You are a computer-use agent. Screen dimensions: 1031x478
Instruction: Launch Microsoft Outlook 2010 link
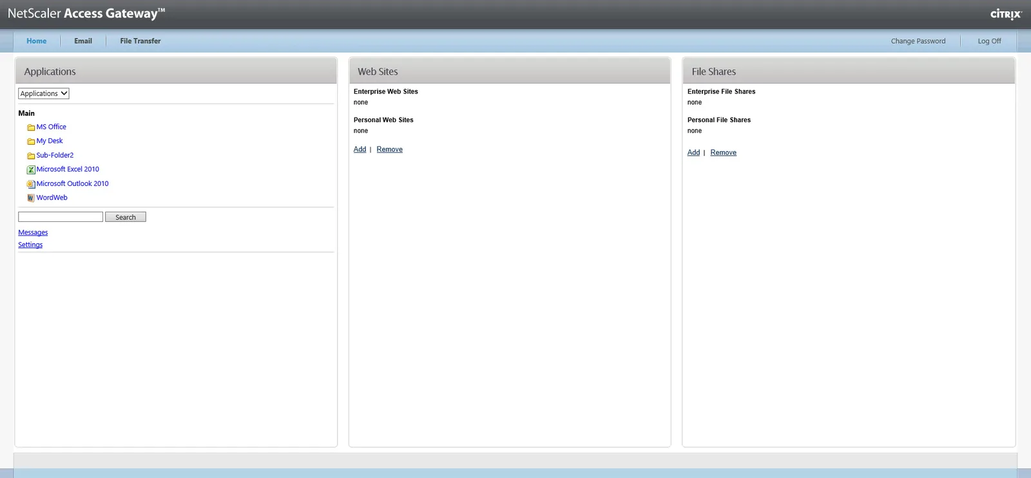[x=73, y=183]
